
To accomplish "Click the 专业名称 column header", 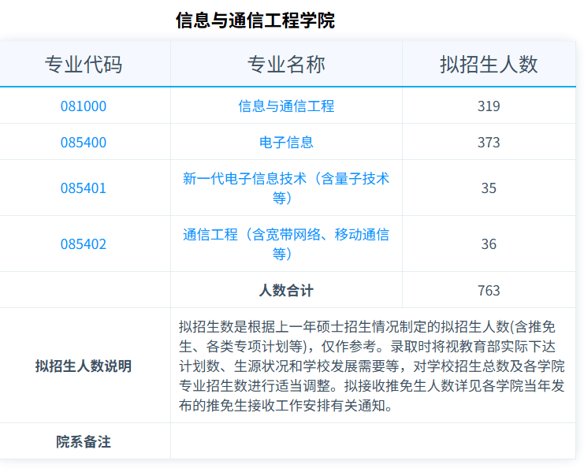I will pyautogui.click(x=286, y=65).
